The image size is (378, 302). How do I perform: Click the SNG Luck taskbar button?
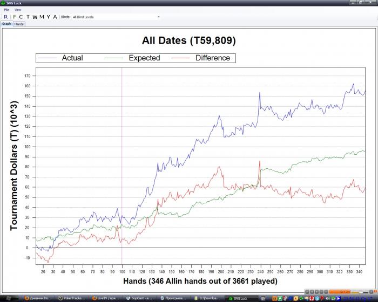241,298
